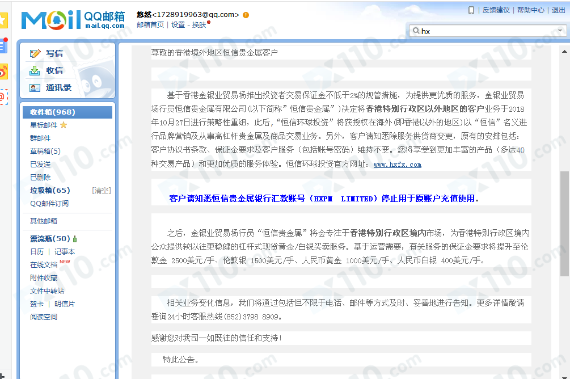
Task: Open 已删除 folder
Action: [x=40, y=178]
